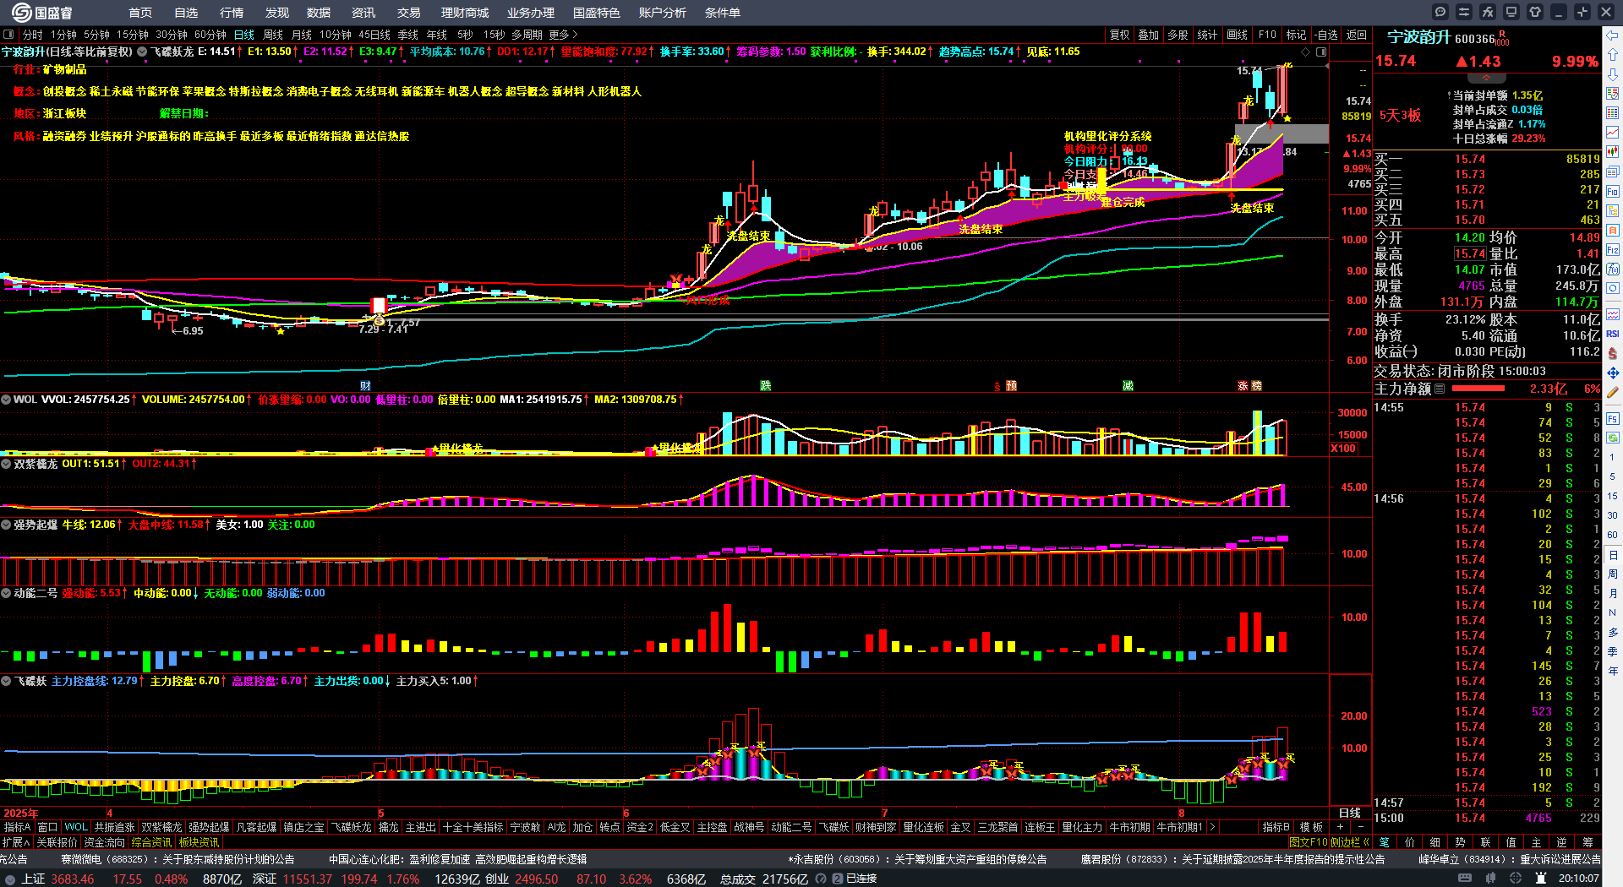Open the f(x) formula icon in sidebar

coord(1613,269)
